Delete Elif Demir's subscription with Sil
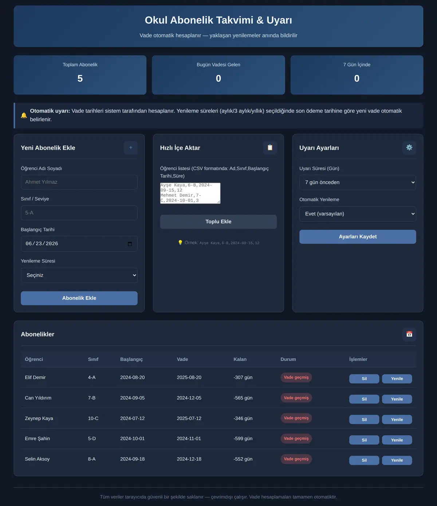 pos(364,379)
